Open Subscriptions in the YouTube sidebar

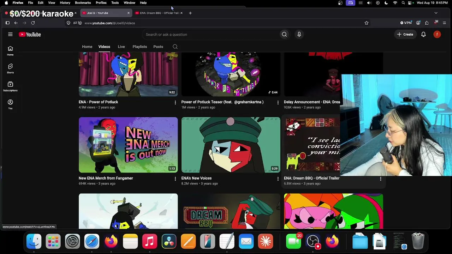coord(10,86)
